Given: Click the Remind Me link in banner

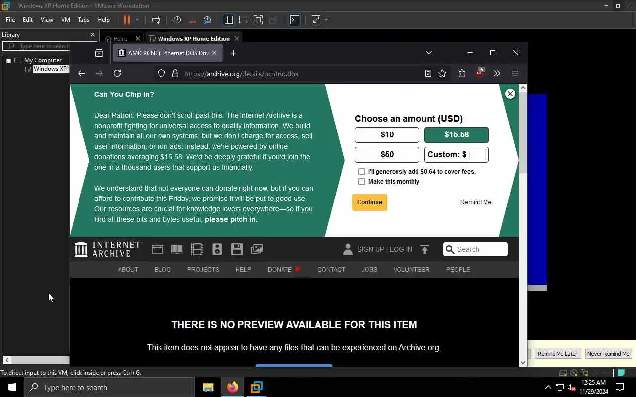Looking at the screenshot, I should [x=476, y=202].
